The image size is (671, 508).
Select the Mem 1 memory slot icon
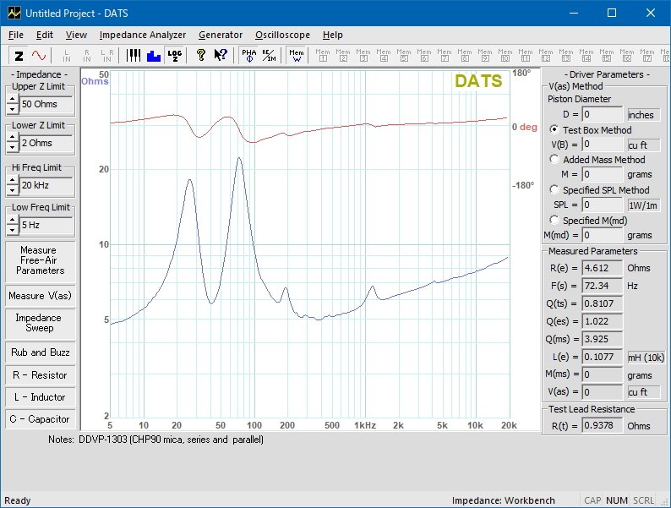click(323, 56)
